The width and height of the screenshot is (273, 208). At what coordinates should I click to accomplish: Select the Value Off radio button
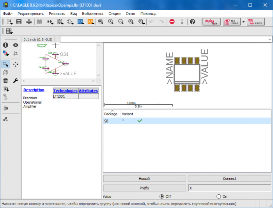pyautogui.click(x=162, y=196)
